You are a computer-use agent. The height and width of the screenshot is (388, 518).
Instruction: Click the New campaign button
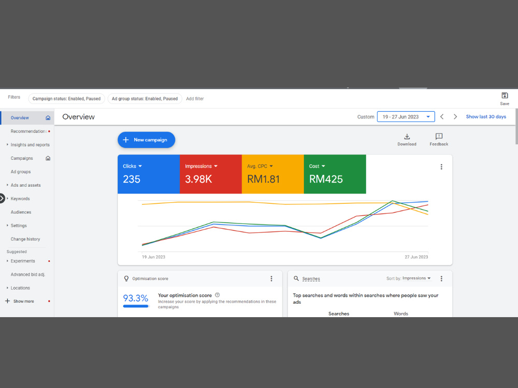tap(147, 140)
